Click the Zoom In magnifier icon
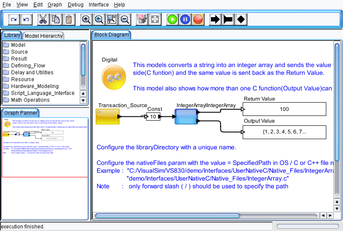 [86, 19]
